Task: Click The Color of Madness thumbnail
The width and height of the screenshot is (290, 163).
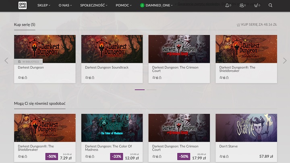Action: (112, 128)
